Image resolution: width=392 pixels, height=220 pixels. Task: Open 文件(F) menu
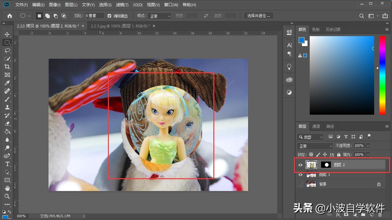(x=22, y=5)
